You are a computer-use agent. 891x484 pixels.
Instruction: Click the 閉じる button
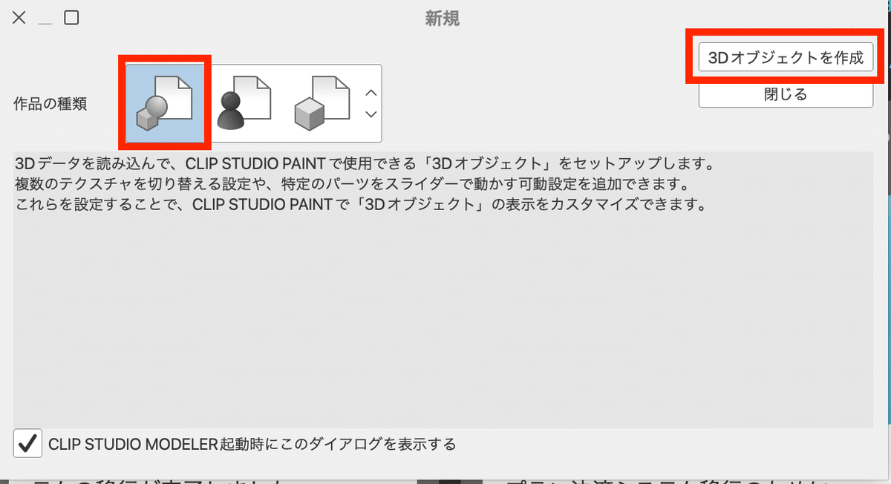786,94
